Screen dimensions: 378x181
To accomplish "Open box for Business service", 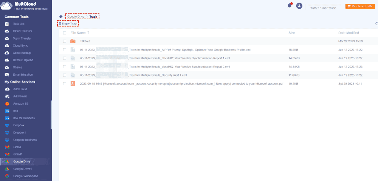I will pyautogui.click(x=24, y=118).
